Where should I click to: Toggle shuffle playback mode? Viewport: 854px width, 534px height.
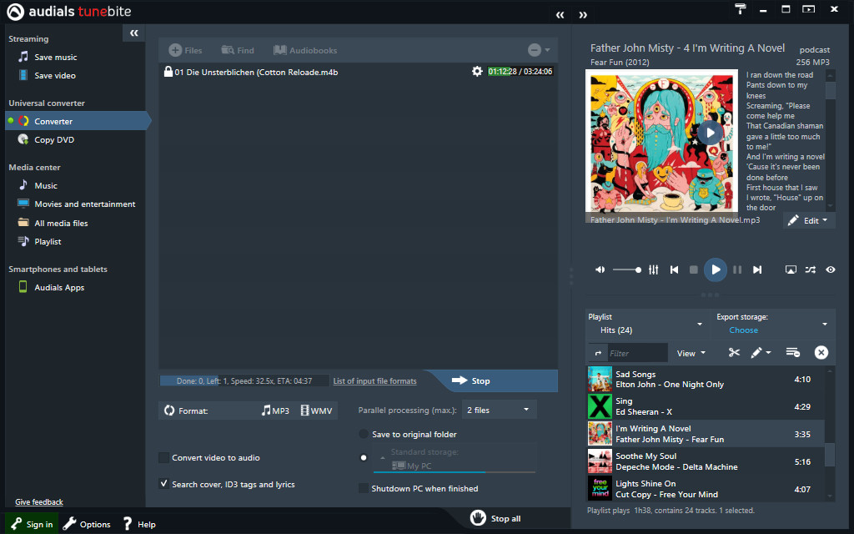click(811, 270)
